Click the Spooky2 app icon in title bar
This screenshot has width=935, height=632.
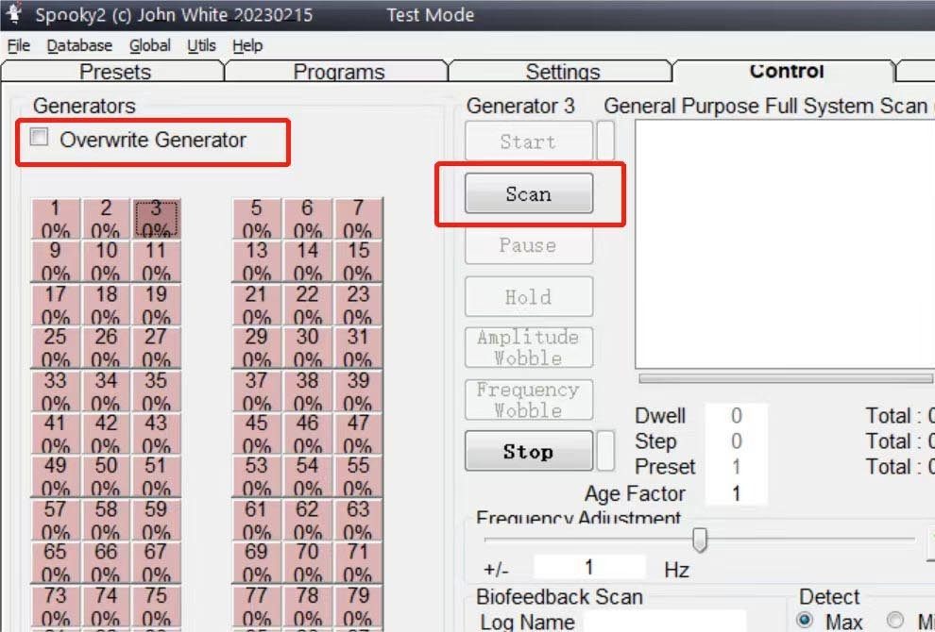pyautogui.click(x=14, y=13)
